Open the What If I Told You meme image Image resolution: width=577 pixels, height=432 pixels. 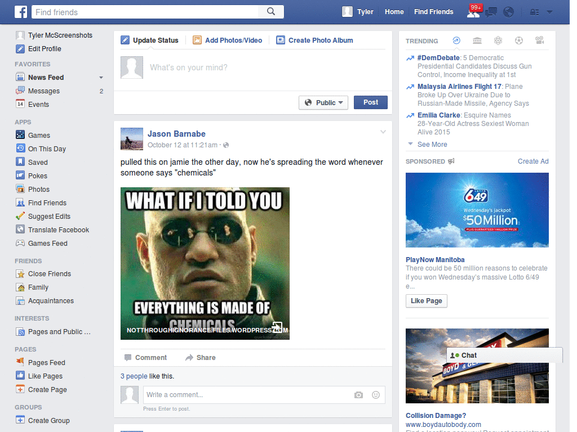coord(205,263)
